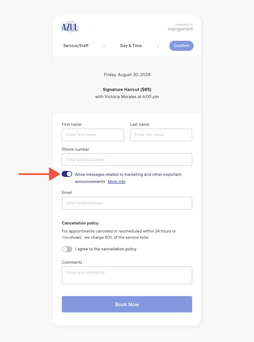Viewport: 254px width, 342px height.
Task: Click the Book Now button
Action: pos(127,304)
